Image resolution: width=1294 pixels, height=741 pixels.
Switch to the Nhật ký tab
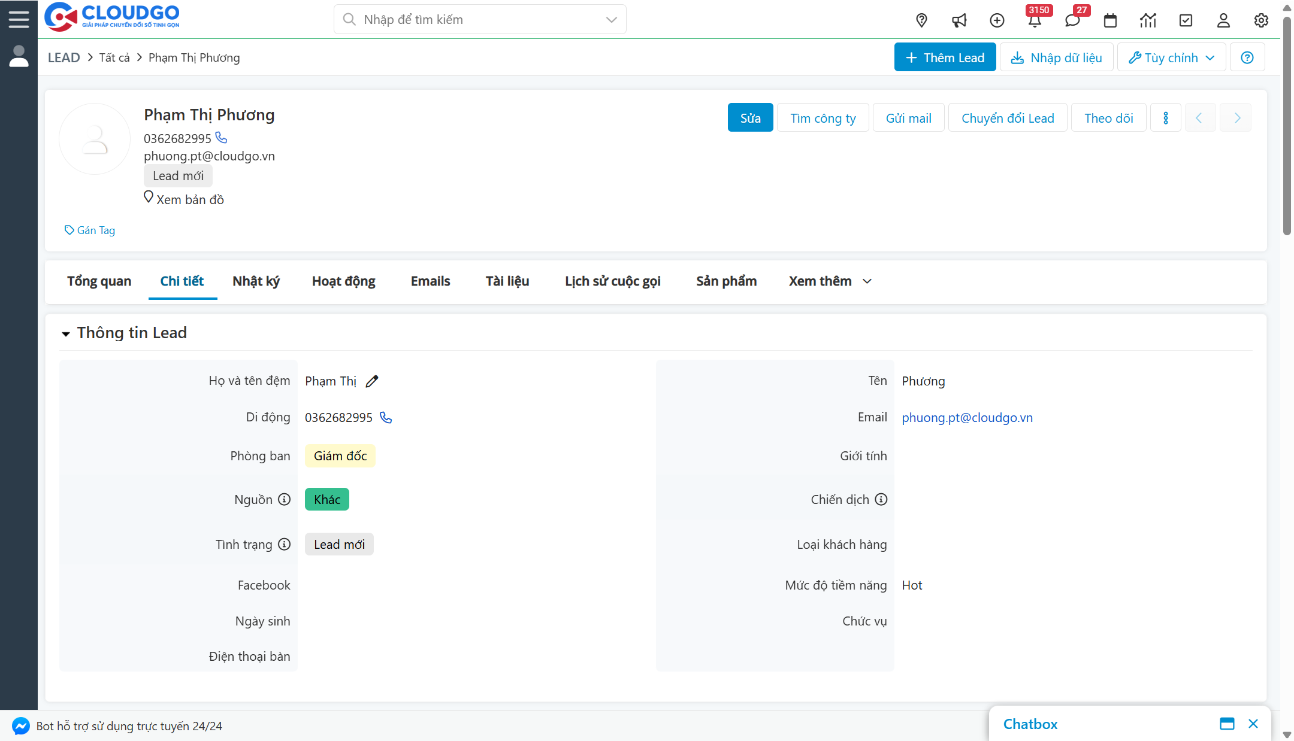[x=256, y=281]
